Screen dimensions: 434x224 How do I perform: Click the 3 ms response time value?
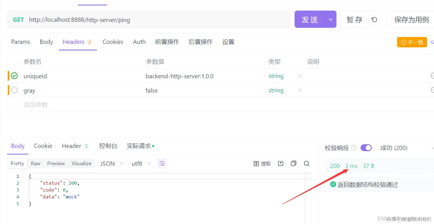tap(351, 166)
